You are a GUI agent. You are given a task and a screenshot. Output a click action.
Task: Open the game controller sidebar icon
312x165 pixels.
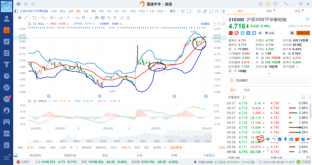click(x=7, y=122)
